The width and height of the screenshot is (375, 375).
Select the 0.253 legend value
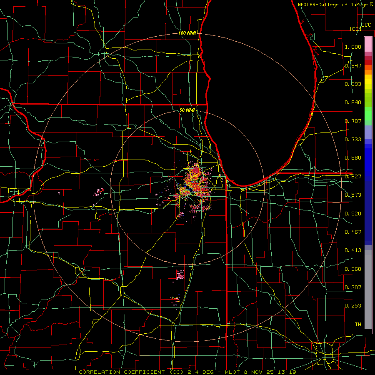(x=353, y=306)
